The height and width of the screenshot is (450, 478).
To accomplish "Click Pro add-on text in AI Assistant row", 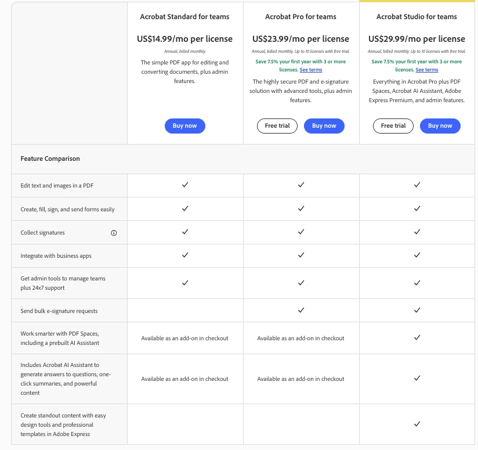I will (300, 379).
